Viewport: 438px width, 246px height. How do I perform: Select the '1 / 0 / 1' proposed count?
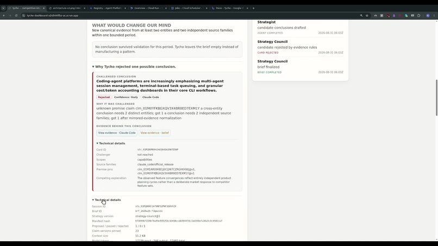[x=140, y=226]
